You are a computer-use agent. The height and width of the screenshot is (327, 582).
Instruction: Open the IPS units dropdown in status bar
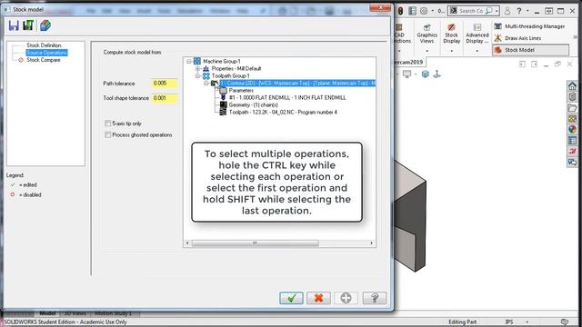click(x=527, y=322)
